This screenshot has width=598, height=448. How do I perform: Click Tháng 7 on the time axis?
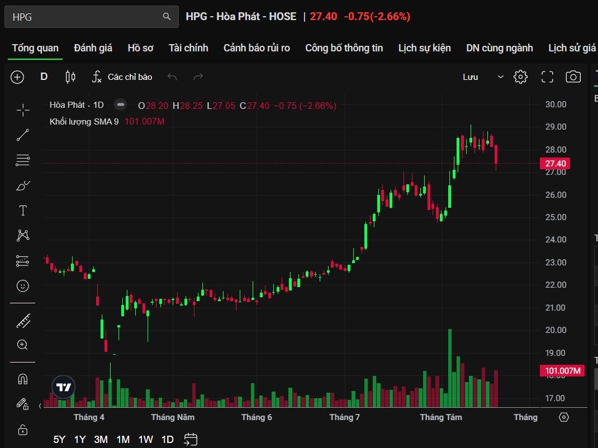(x=344, y=417)
